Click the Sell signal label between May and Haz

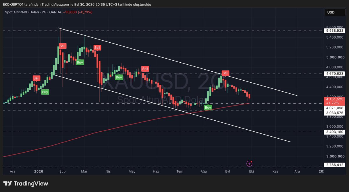coord(145,69)
